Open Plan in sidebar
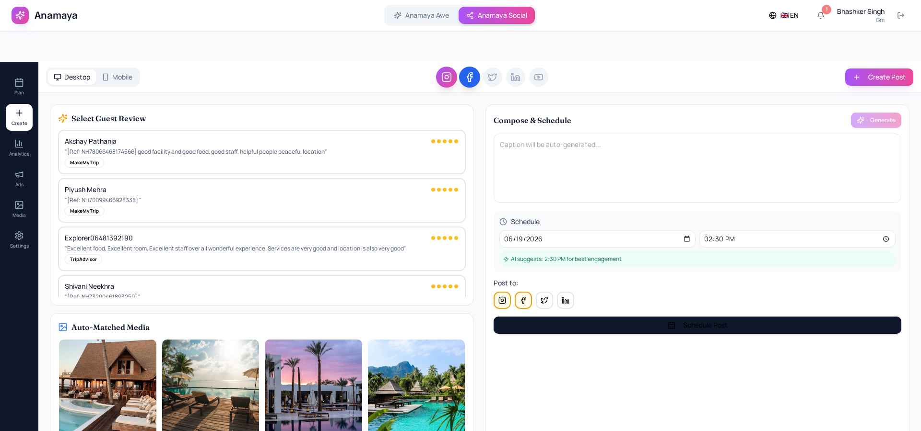 [x=19, y=87]
